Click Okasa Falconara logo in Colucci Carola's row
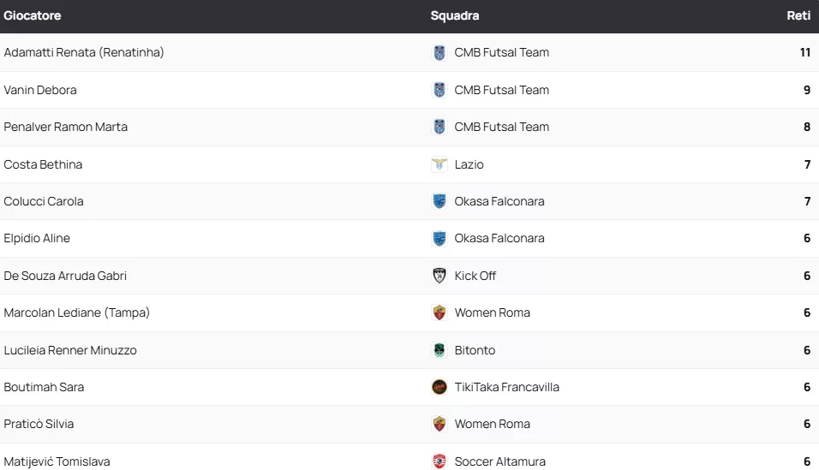Image resolution: width=819 pixels, height=470 pixels. pos(439,201)
